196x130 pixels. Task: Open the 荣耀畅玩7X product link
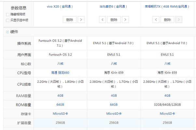click(167, 6)
